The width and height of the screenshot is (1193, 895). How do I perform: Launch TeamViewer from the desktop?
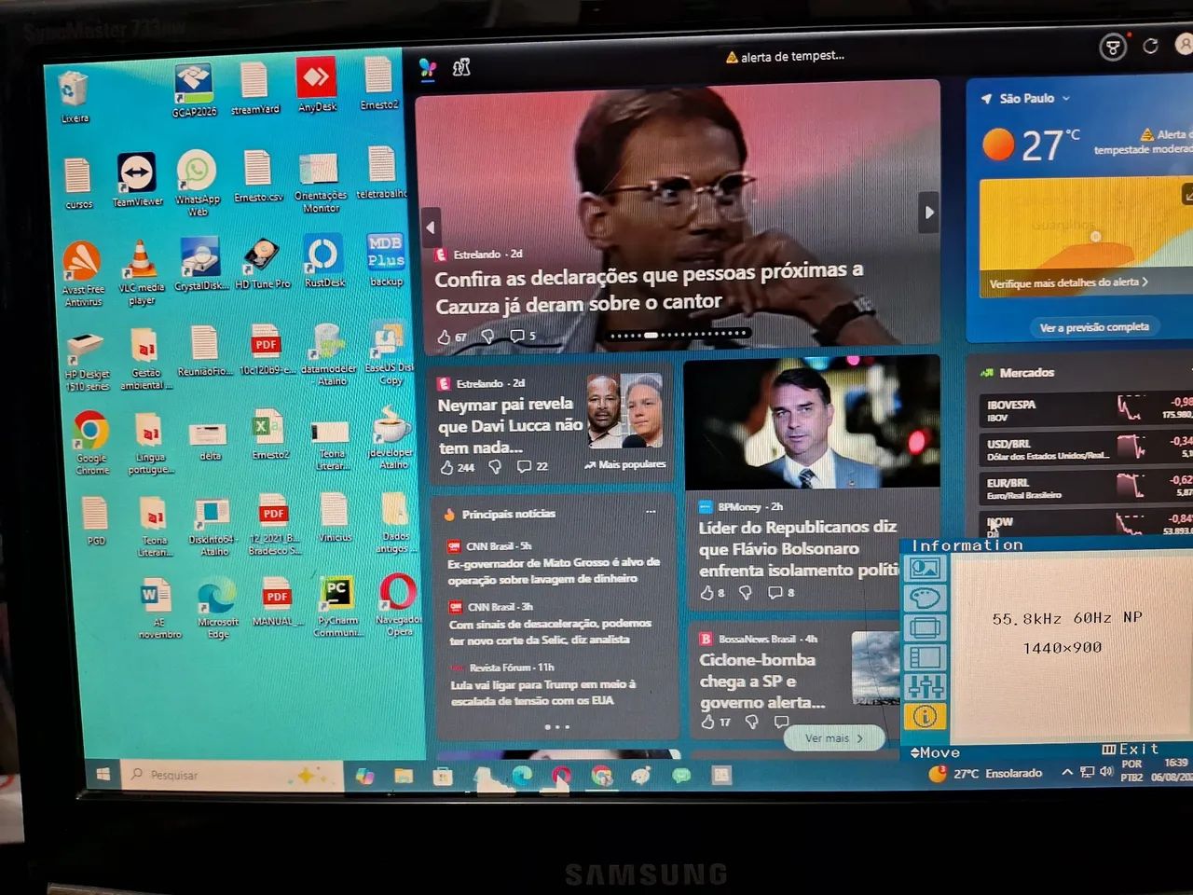[137, 180]
